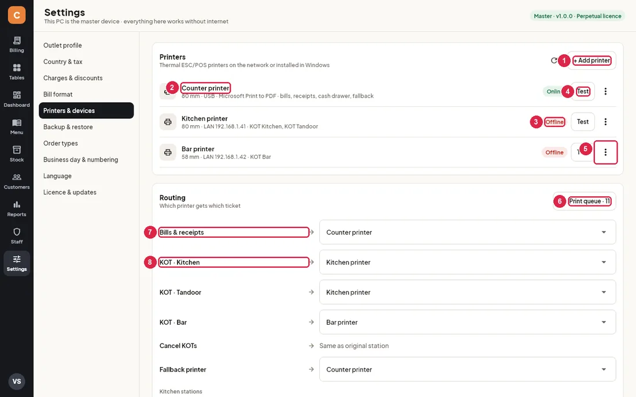
Task: Open the Staff section icon
Action: (17, 236)
